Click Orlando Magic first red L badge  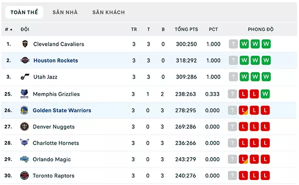click(x=243, y=159)
